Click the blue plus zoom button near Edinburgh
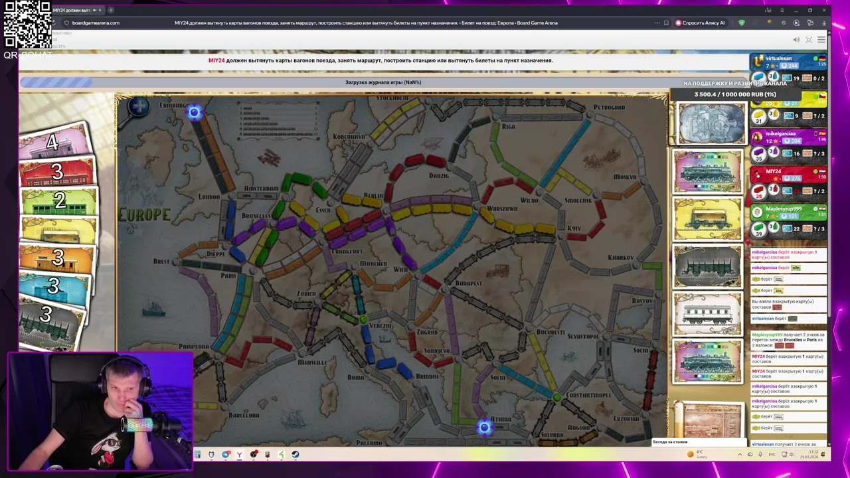 pyautogui.click(x=139, y=106)
